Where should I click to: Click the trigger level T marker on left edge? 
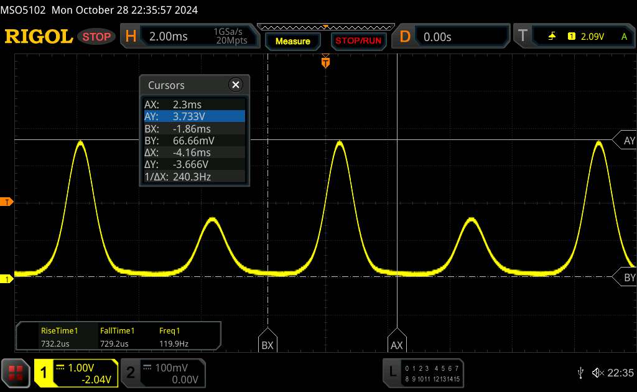click(7, 202)
